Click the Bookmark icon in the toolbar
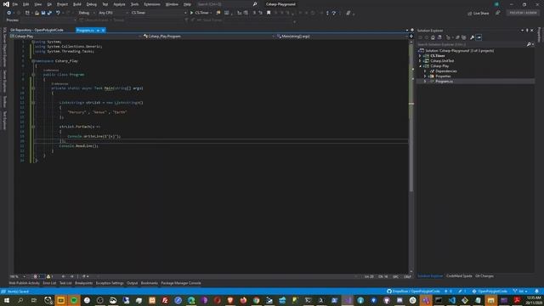Image resolution: width=544 pixels, height=306 pixels. click(x=269, y=13)
